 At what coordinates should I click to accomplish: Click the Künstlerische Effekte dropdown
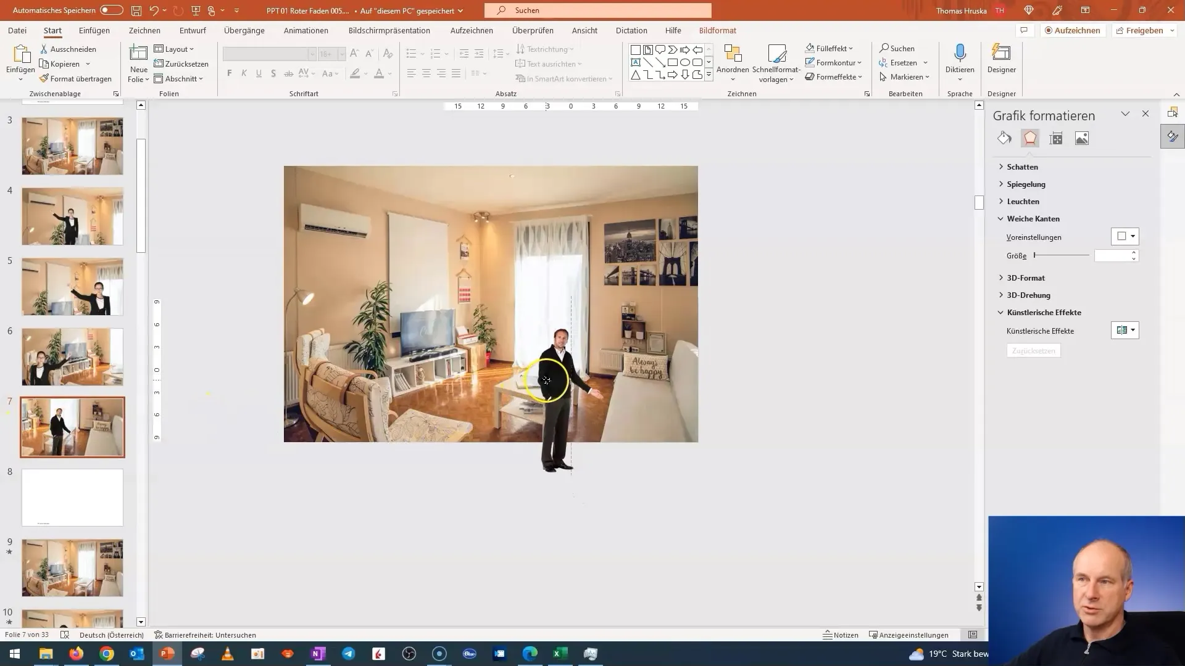pyautogui.click(x=1134, y=330)
